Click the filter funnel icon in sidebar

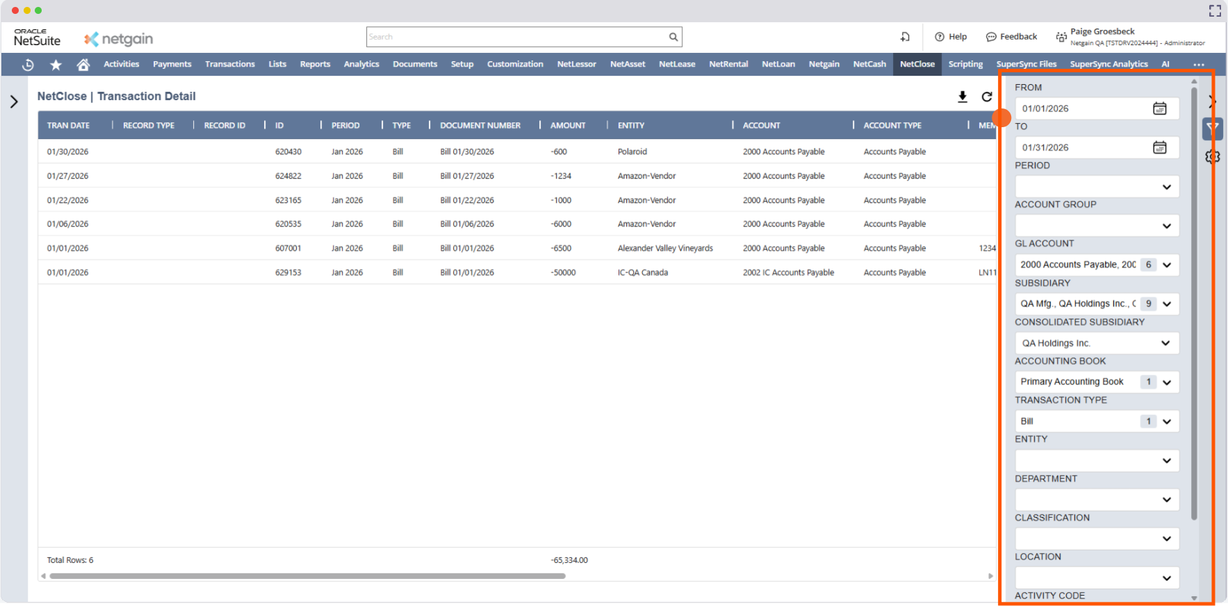coord(1212,128)
